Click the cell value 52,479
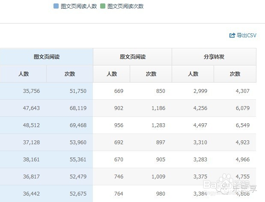Viewport: 265px width, 202px height. 78,177
